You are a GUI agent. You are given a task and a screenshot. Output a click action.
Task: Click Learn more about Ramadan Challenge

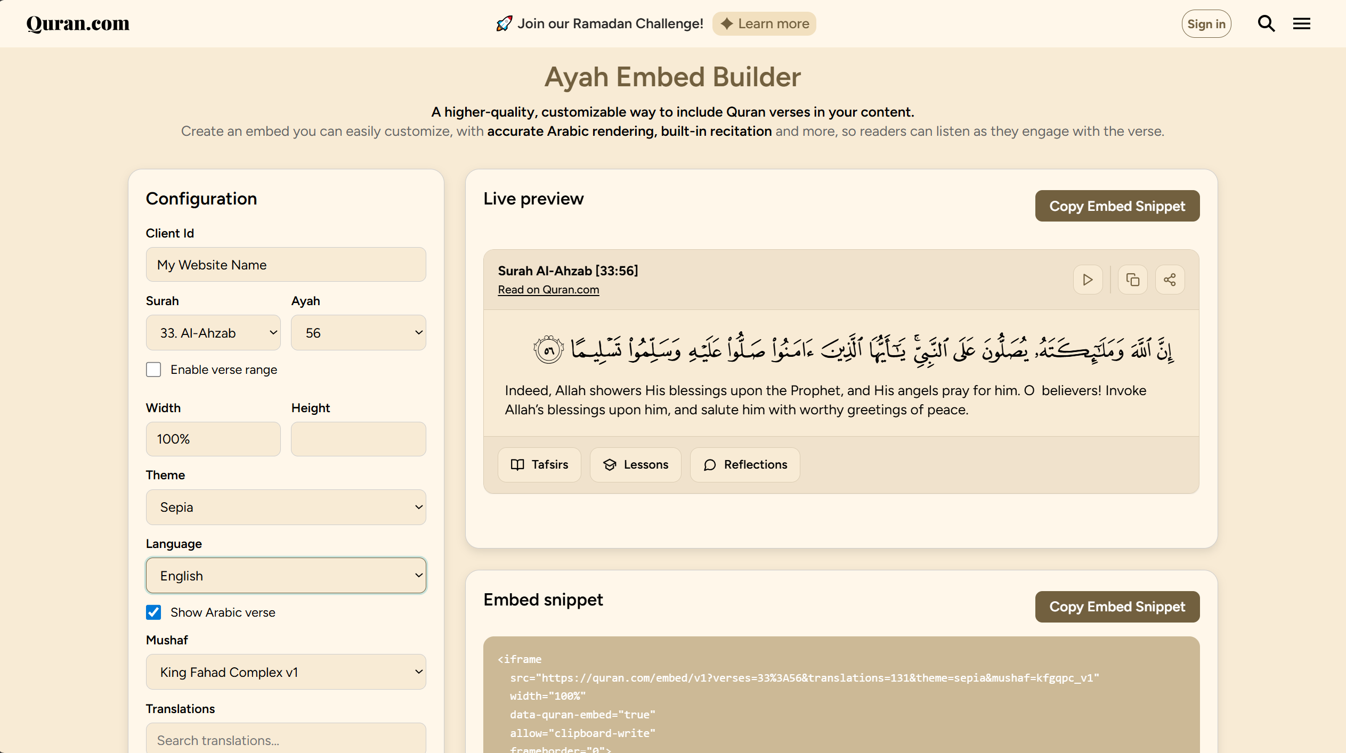coord(764,23)
